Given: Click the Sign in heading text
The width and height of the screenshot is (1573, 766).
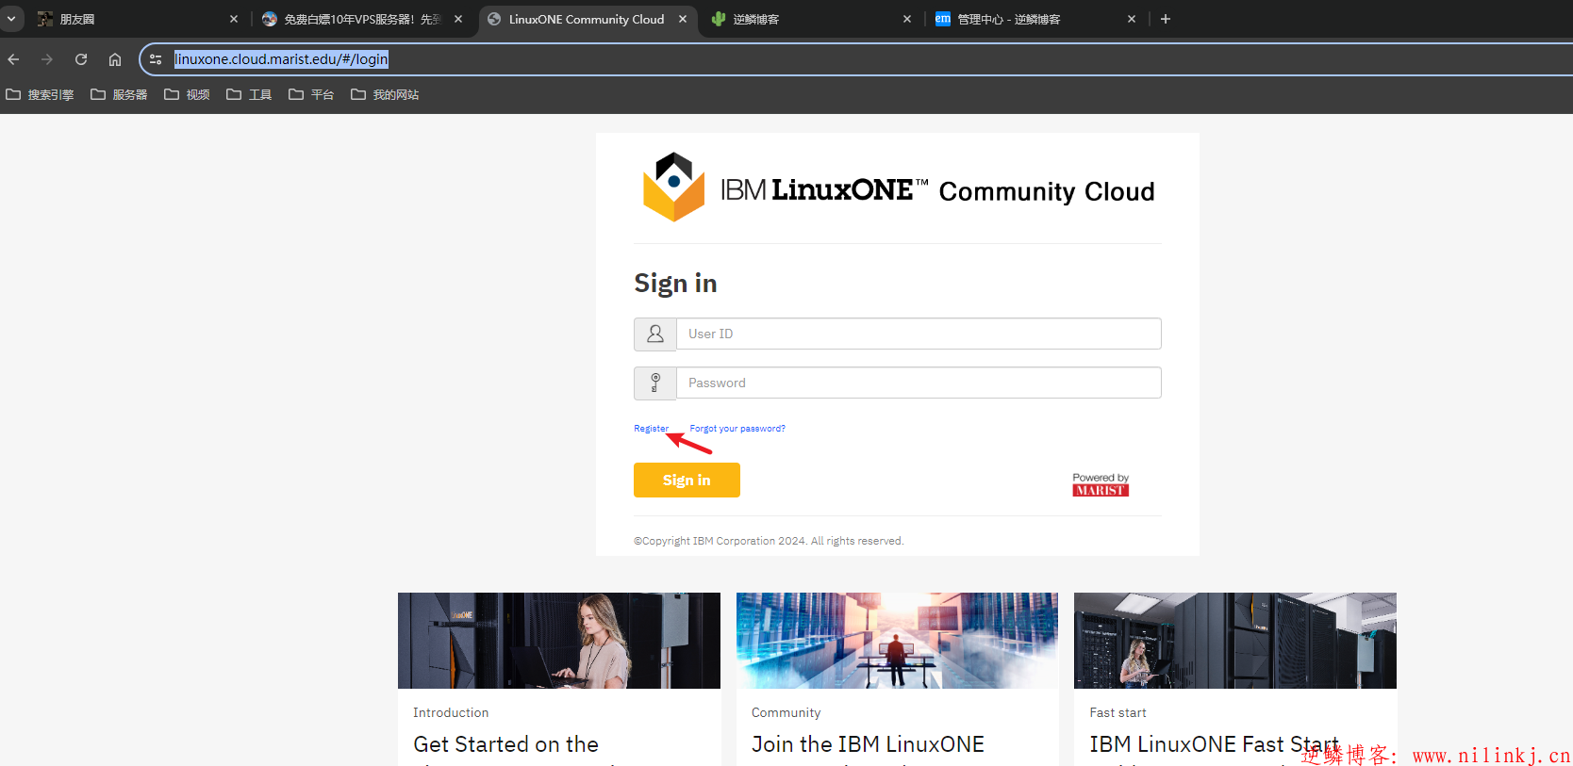Looking at the screenshot, I should click(x=675, y=284).
